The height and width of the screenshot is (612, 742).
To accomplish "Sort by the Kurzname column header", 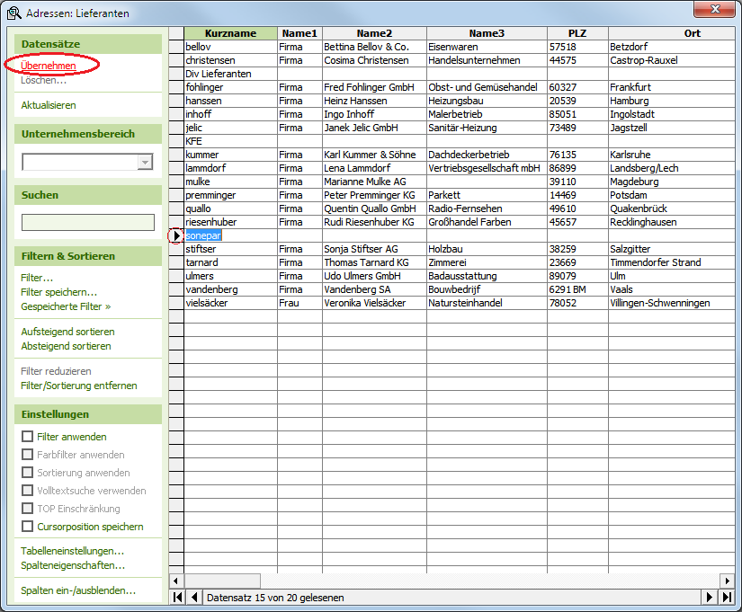I will 230,33.
